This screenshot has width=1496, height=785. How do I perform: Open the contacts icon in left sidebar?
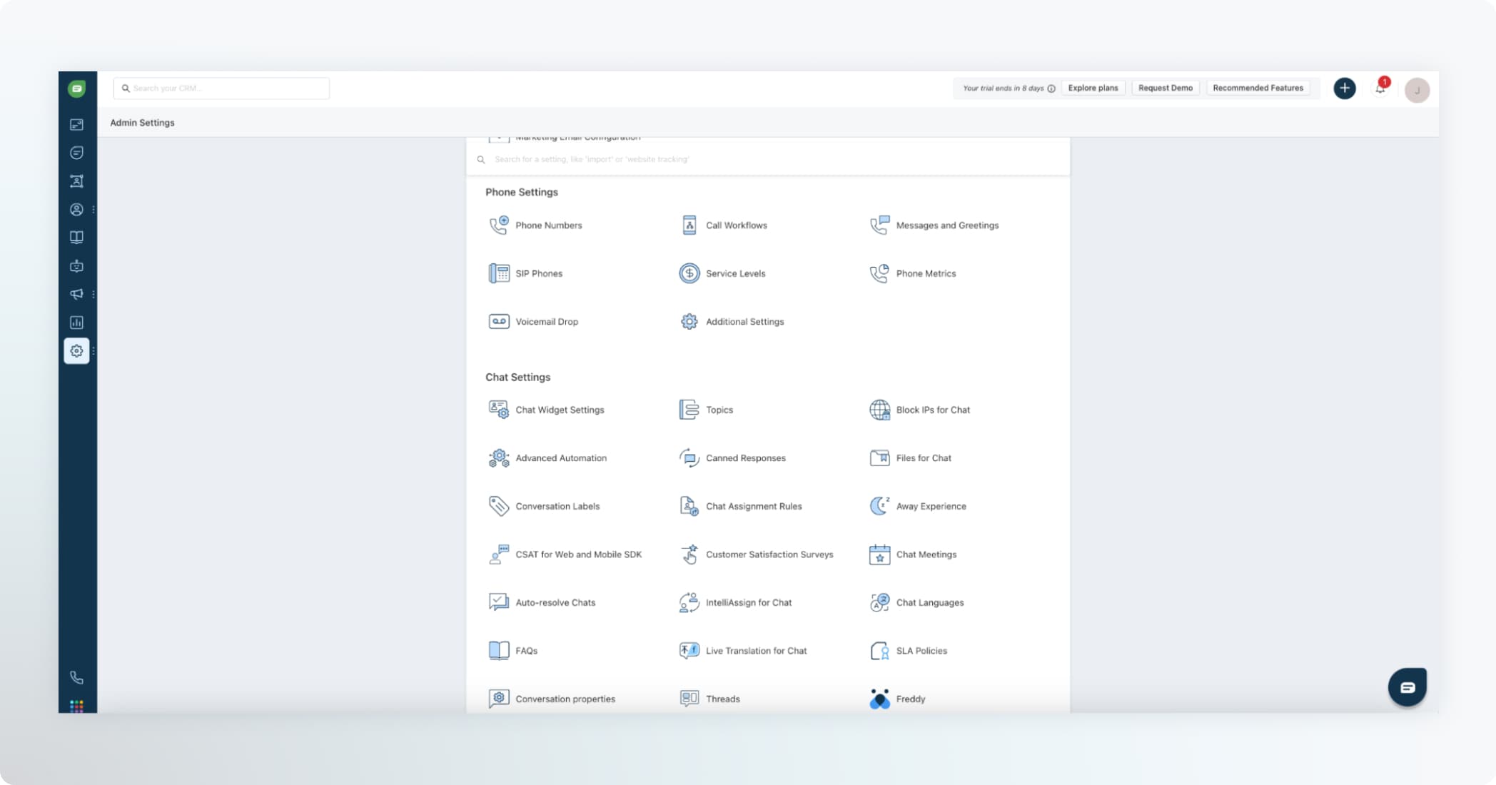76,181
